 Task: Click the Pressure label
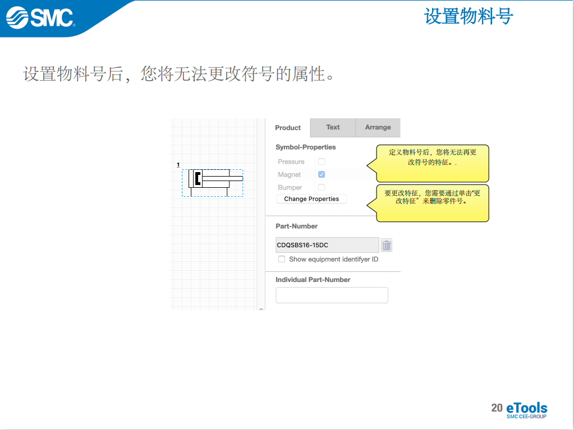point(291,161)
